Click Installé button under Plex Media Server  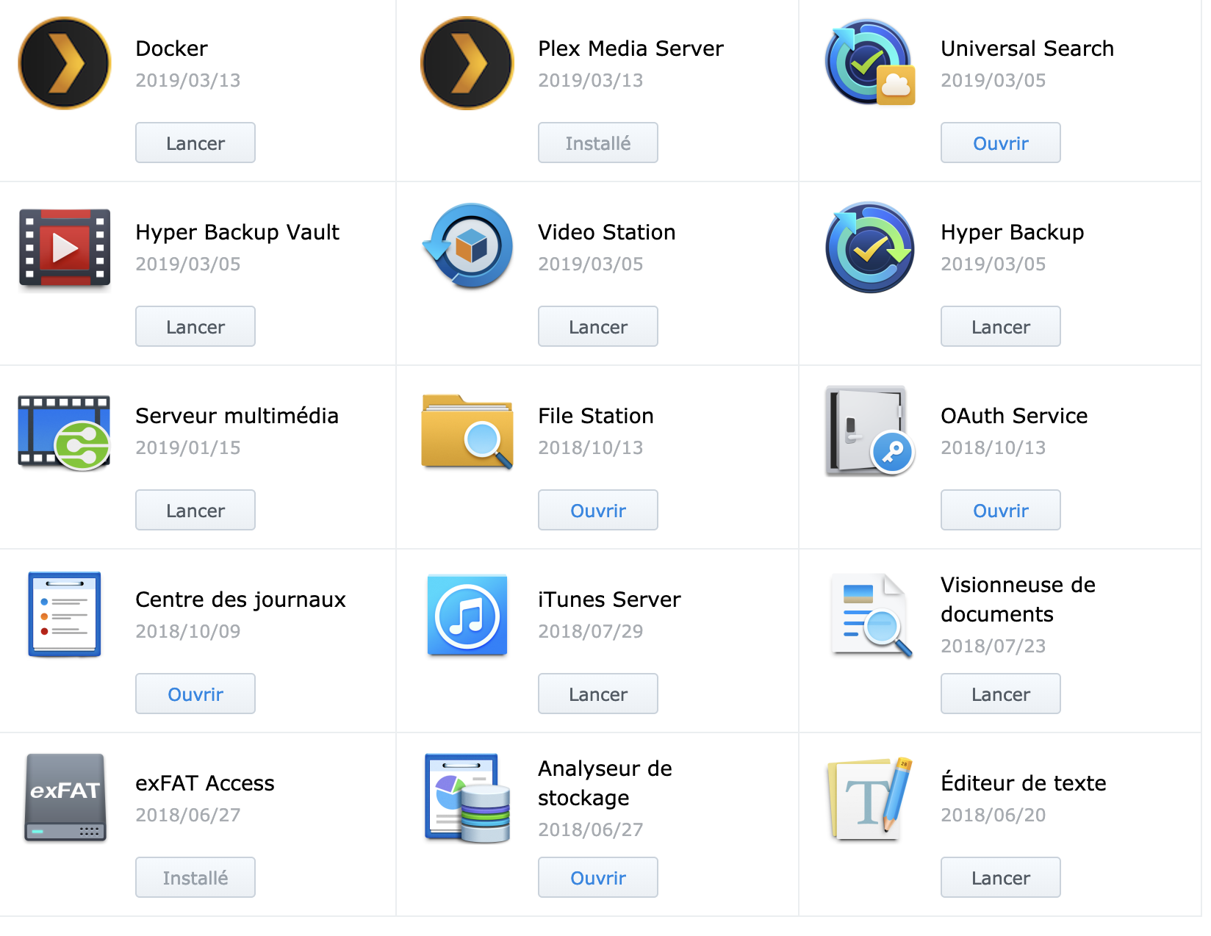598,143
